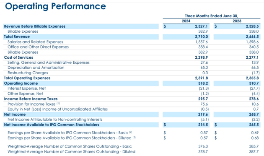Select the "Cost of Services" row label
The image size is (264, 156).
(18, 57)
